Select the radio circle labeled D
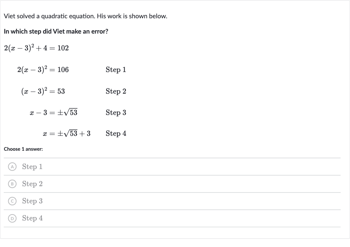This screenshot has width=350, height=247. pyautogui.click(x=12, y=218)
